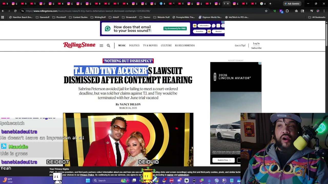Open the PrompterWeb bookmark
This screenshot has width=328, height=184.
tap(183, 17)
